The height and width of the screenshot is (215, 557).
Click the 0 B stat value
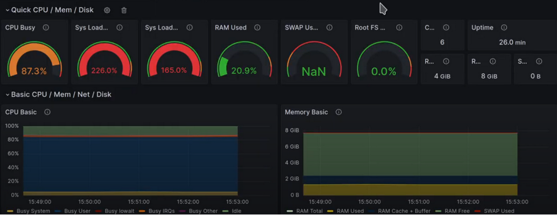pos(535,76)
